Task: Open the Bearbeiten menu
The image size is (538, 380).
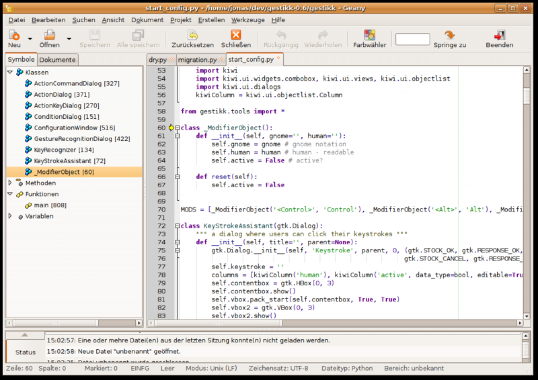Action: [49, 20]
